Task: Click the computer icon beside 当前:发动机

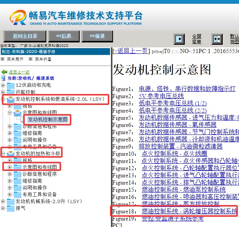Action: (3, 78)
